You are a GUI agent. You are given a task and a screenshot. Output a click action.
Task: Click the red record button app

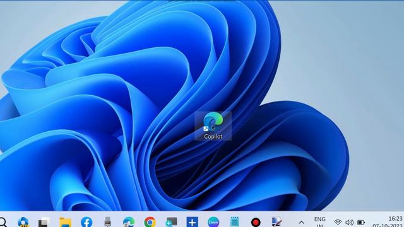pyautogui.click(x=256, y=222)
